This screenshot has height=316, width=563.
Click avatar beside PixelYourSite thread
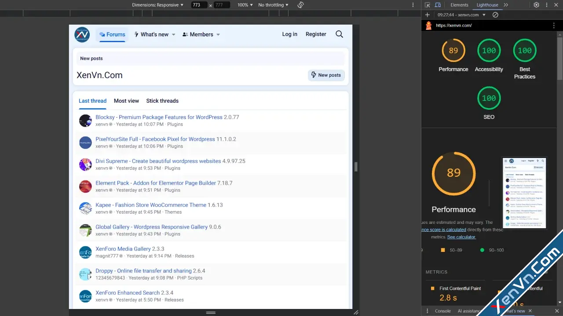coord(85,143)
